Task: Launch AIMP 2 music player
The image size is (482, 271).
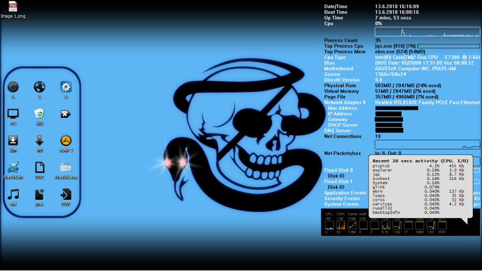Action: (x=66, y=140)
